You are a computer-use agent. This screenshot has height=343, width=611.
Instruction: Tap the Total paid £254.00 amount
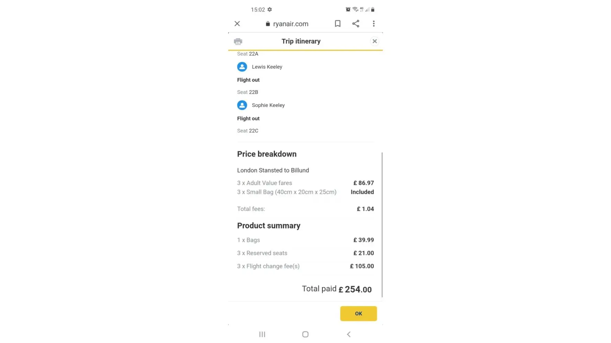click(x=355, y=289)
